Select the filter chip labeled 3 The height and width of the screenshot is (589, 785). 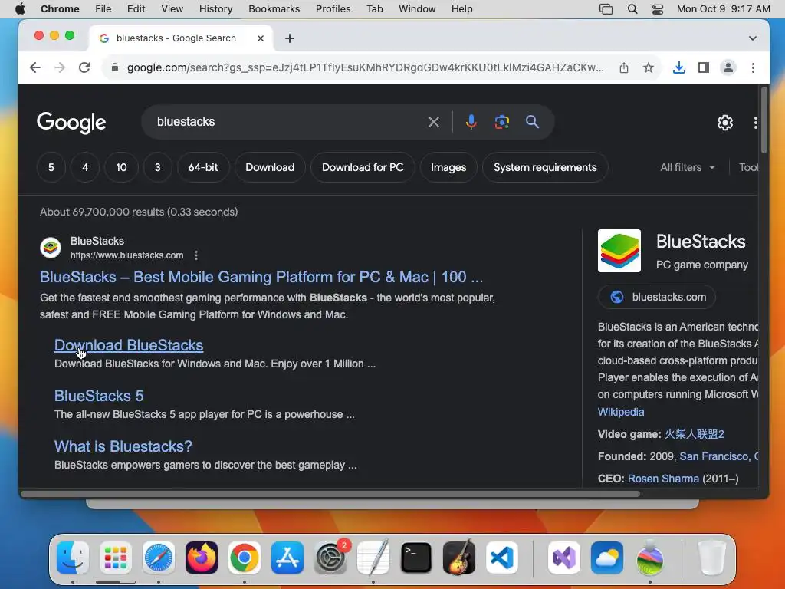pos(158,167)
